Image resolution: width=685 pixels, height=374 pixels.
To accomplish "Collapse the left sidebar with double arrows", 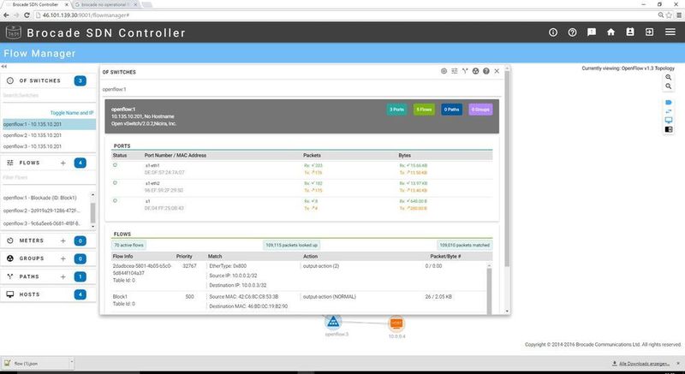I will pyautogui.click(x=3, y=67).
